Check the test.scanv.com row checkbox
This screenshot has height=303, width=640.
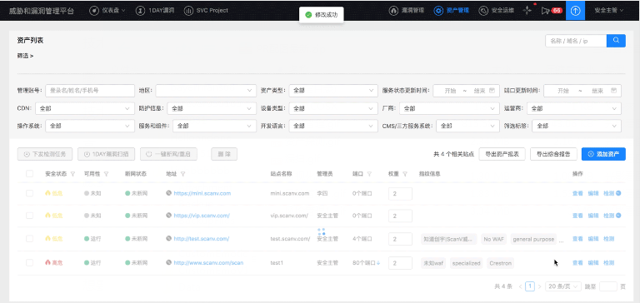(29, 239)
